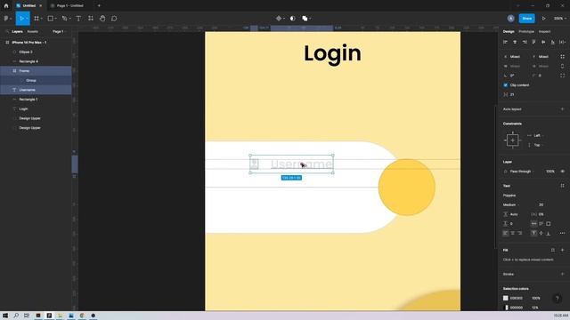Image resolution: width=570 pixels, height=320 pixels.
Task: Toggle constrain proportions icon
Action: (x=562, y=66)
